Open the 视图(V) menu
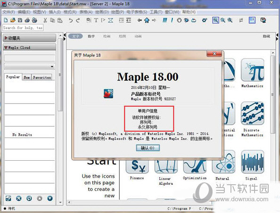This screenshot has width=280, height=213. (x=40, y=12)
